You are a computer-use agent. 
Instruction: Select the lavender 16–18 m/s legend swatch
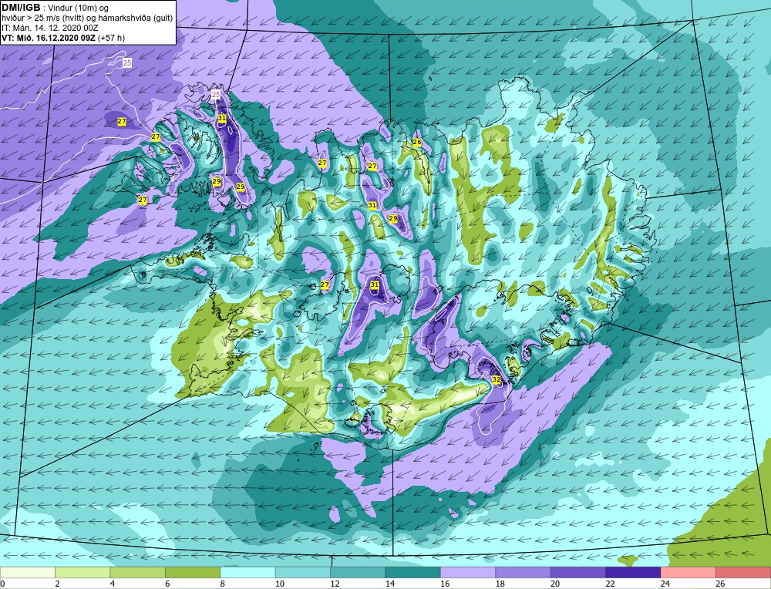click(468, 573)
